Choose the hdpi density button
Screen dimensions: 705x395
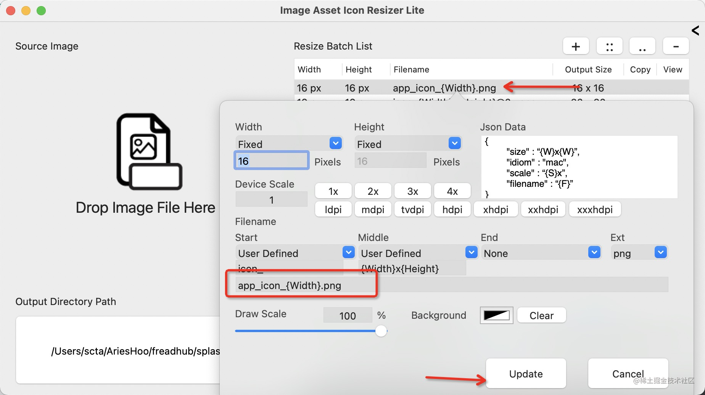[452, 209]
